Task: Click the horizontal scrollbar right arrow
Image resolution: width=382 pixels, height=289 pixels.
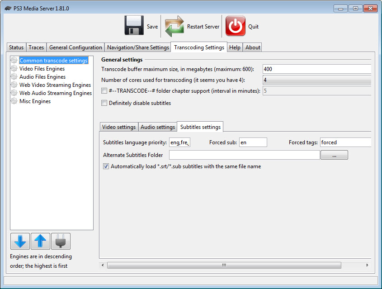Action: (367, 265)
